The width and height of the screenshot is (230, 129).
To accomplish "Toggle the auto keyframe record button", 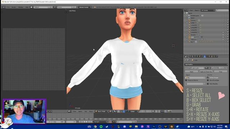I will click(x=110, y=122).
